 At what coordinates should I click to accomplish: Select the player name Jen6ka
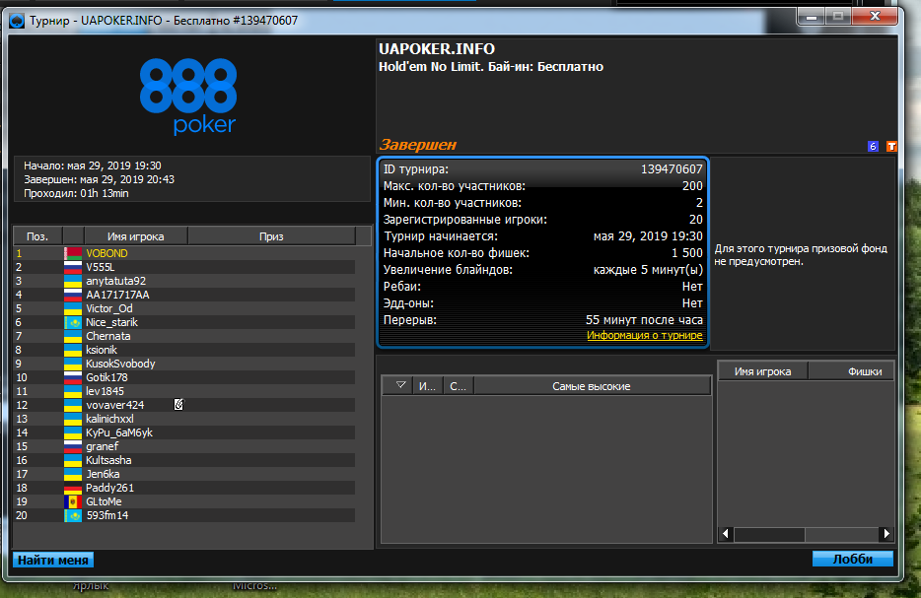103,474
